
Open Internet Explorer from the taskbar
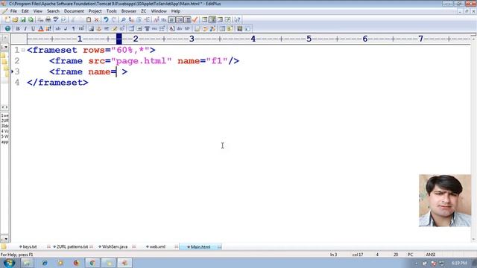tap(45, 263)
